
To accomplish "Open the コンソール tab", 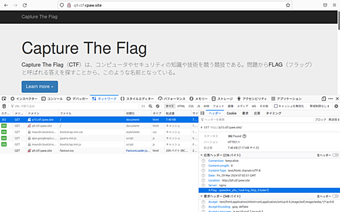I will pos(52,99).
